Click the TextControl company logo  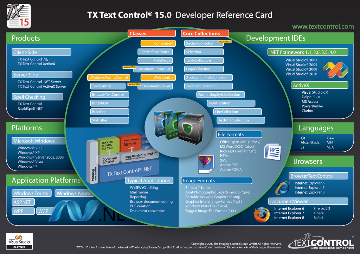321,242
